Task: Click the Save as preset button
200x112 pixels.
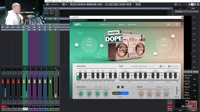Action: pos(132,24)
